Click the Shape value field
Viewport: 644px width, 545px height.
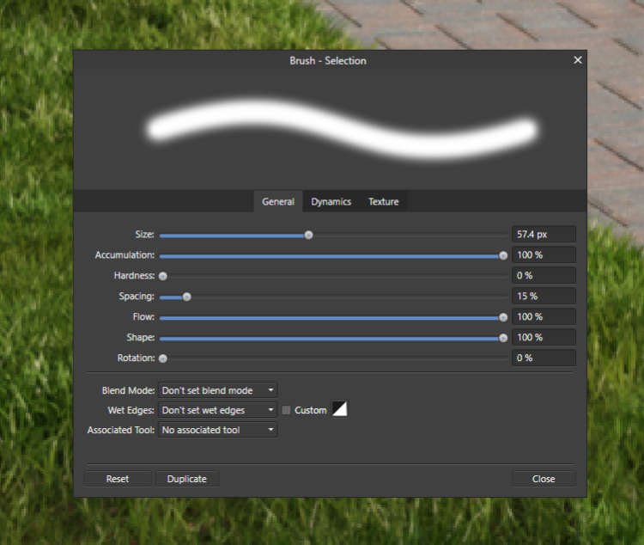click(x=544, y=337)
